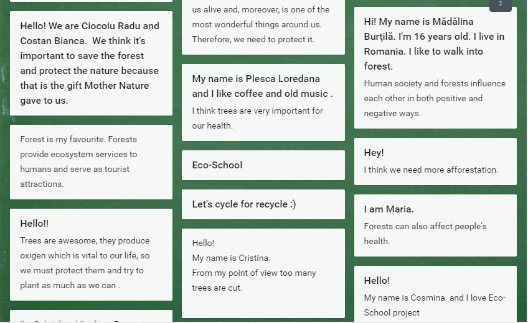Open the "I am Maria." post
This screenshot has height=323, width=528.
pos(435,225)
